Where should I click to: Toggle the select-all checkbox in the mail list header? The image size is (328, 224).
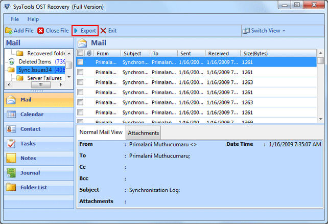click(x=80, y=53)
